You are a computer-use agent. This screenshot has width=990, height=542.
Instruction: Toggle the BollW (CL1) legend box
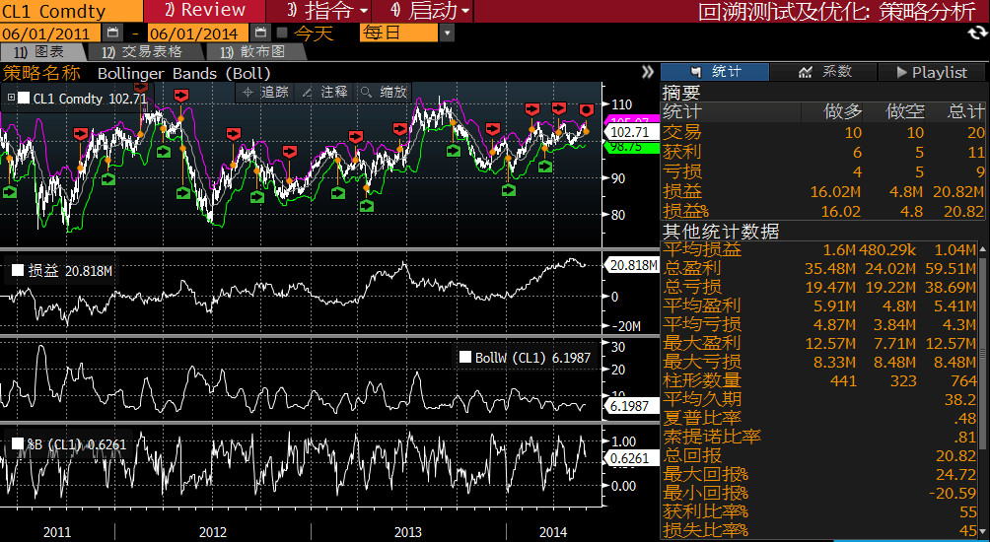[465, 358]
